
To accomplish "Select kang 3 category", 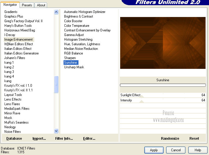I will coord(9,72).
